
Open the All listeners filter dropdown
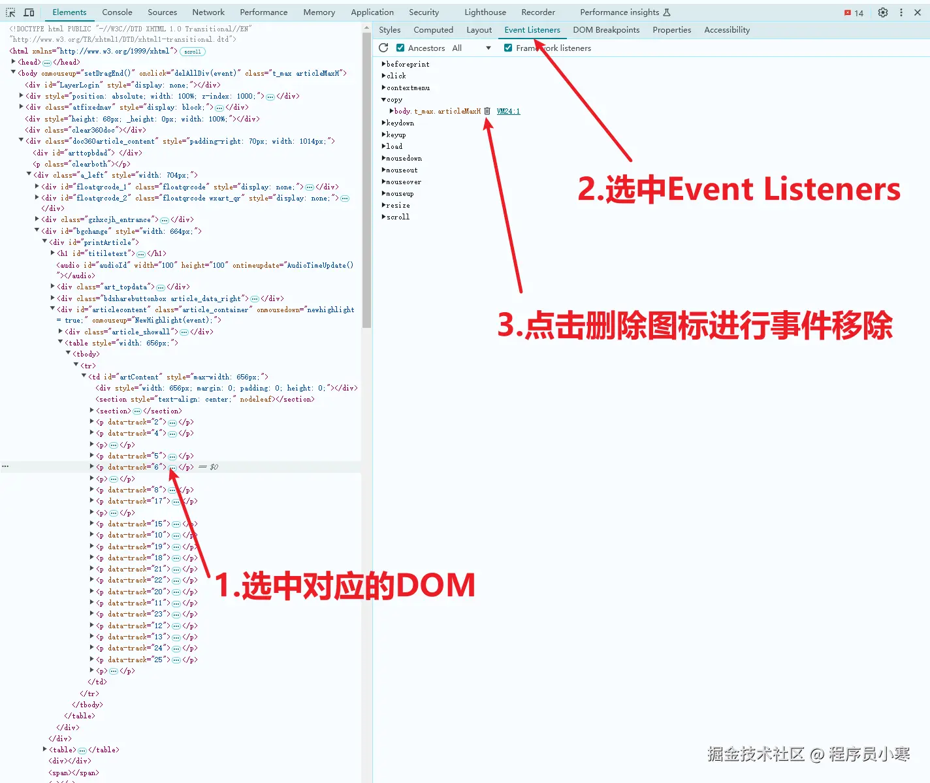tap(471, 48)
